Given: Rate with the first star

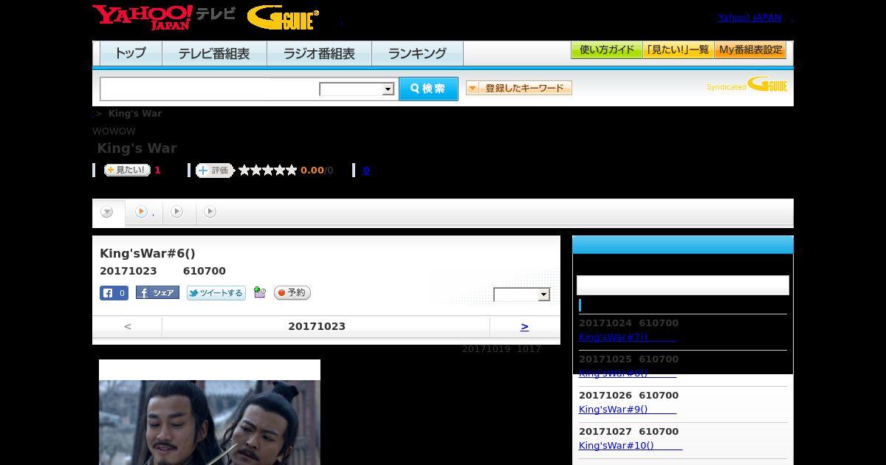Looking at the screenshot, I should click(x=244, y=170).
